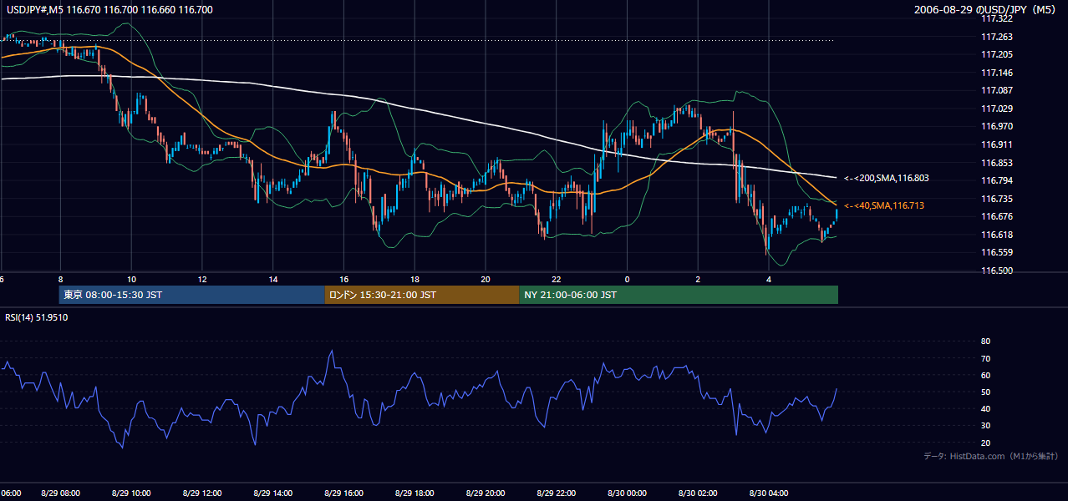Click price axis value 116.500

click(x=996, y=271)
